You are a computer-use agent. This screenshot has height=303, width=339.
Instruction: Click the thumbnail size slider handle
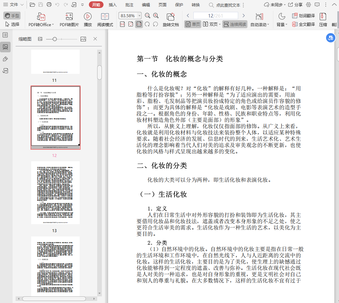(x=55, y=39)
